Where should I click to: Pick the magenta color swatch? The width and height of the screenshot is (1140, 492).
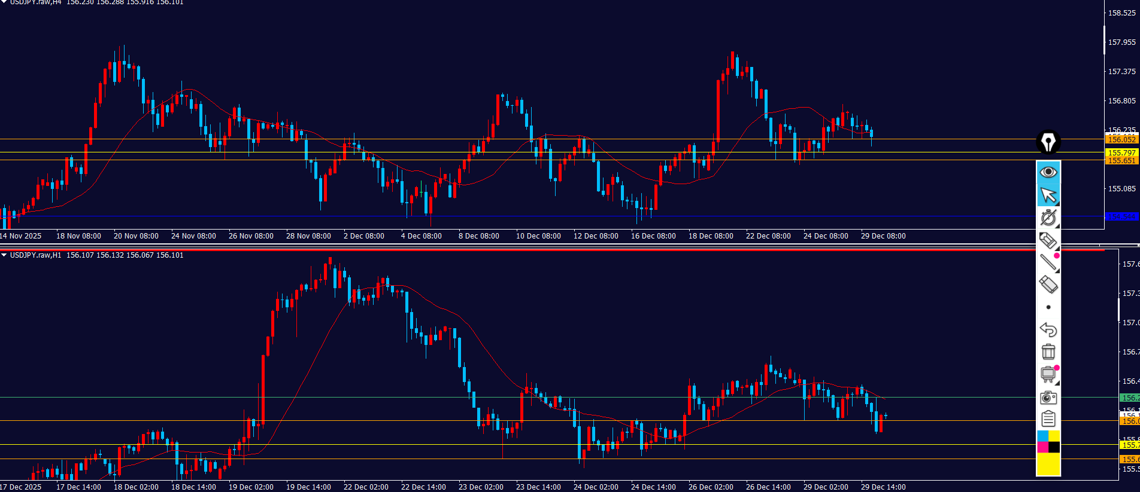[1042, 447]
